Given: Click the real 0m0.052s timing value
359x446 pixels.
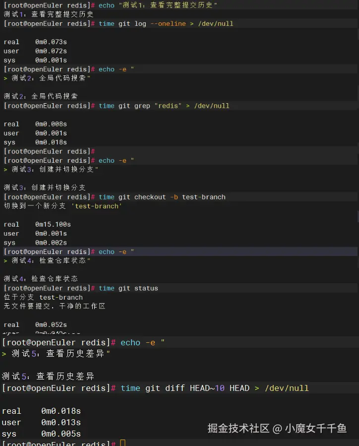Looking at the screenshot, I should (51, 324).
